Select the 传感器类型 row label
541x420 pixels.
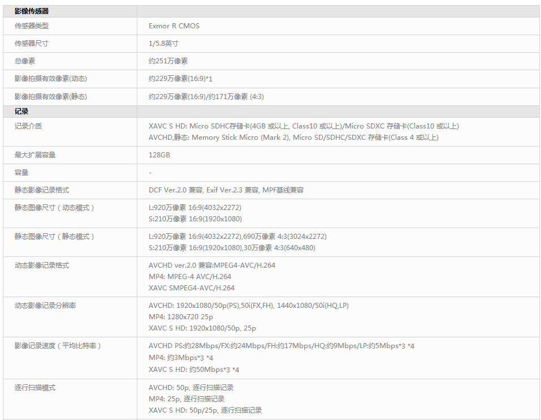(32, 26)
